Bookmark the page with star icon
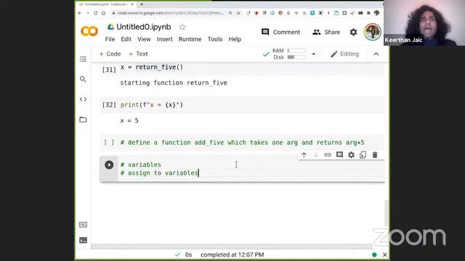Viewport: 465px width, 261px height. [x=238, y=13]
